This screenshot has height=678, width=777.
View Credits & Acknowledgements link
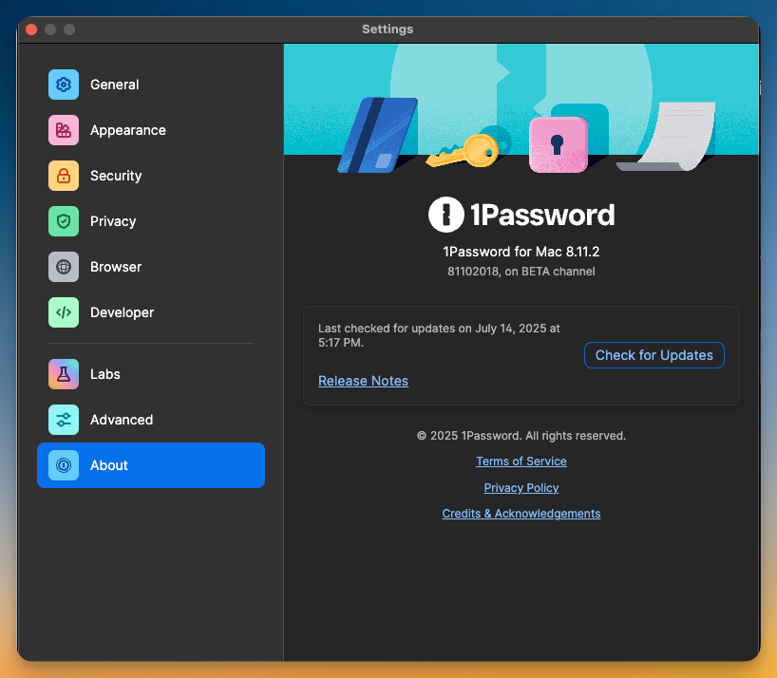pos(521,514)
